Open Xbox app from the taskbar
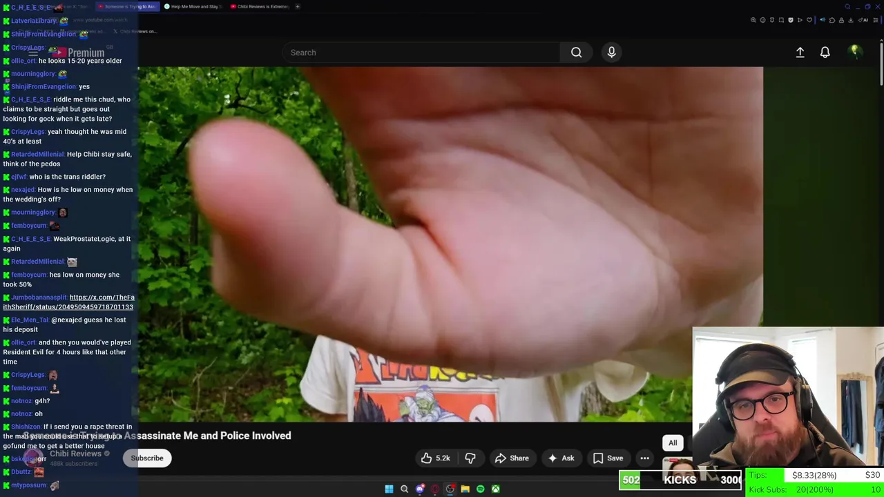This screenshot has height=497, width=884. 495,489
